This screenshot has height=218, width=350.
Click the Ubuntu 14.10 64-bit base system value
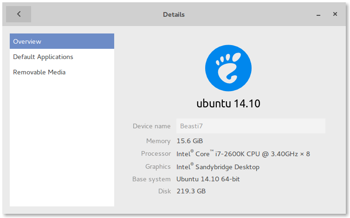click(208, 179)
